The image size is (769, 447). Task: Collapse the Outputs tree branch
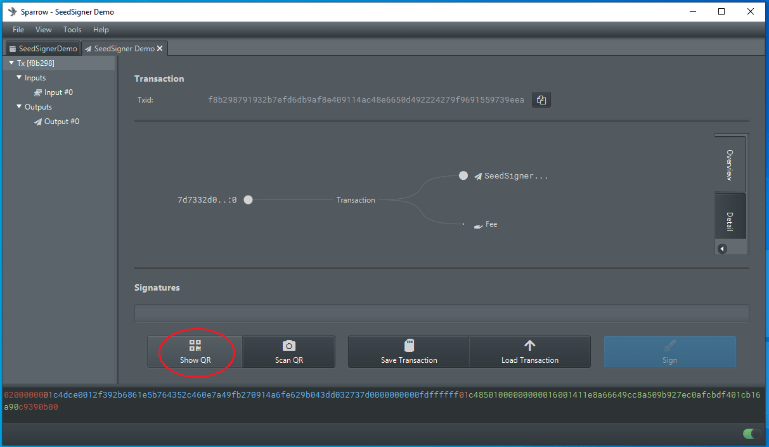click(x=19, y=107)
